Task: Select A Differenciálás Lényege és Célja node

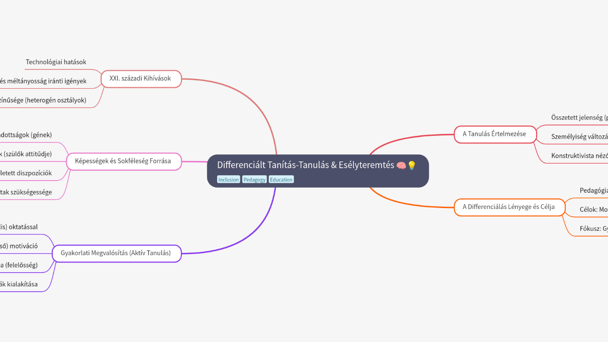Action: [509, 207]
